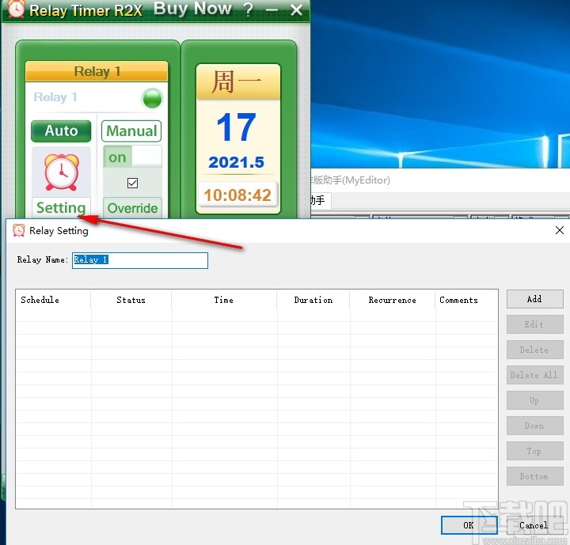Switch relay to Auto mode
The width and height of the screenshot is (570, 545).
(x=61, y=131)
